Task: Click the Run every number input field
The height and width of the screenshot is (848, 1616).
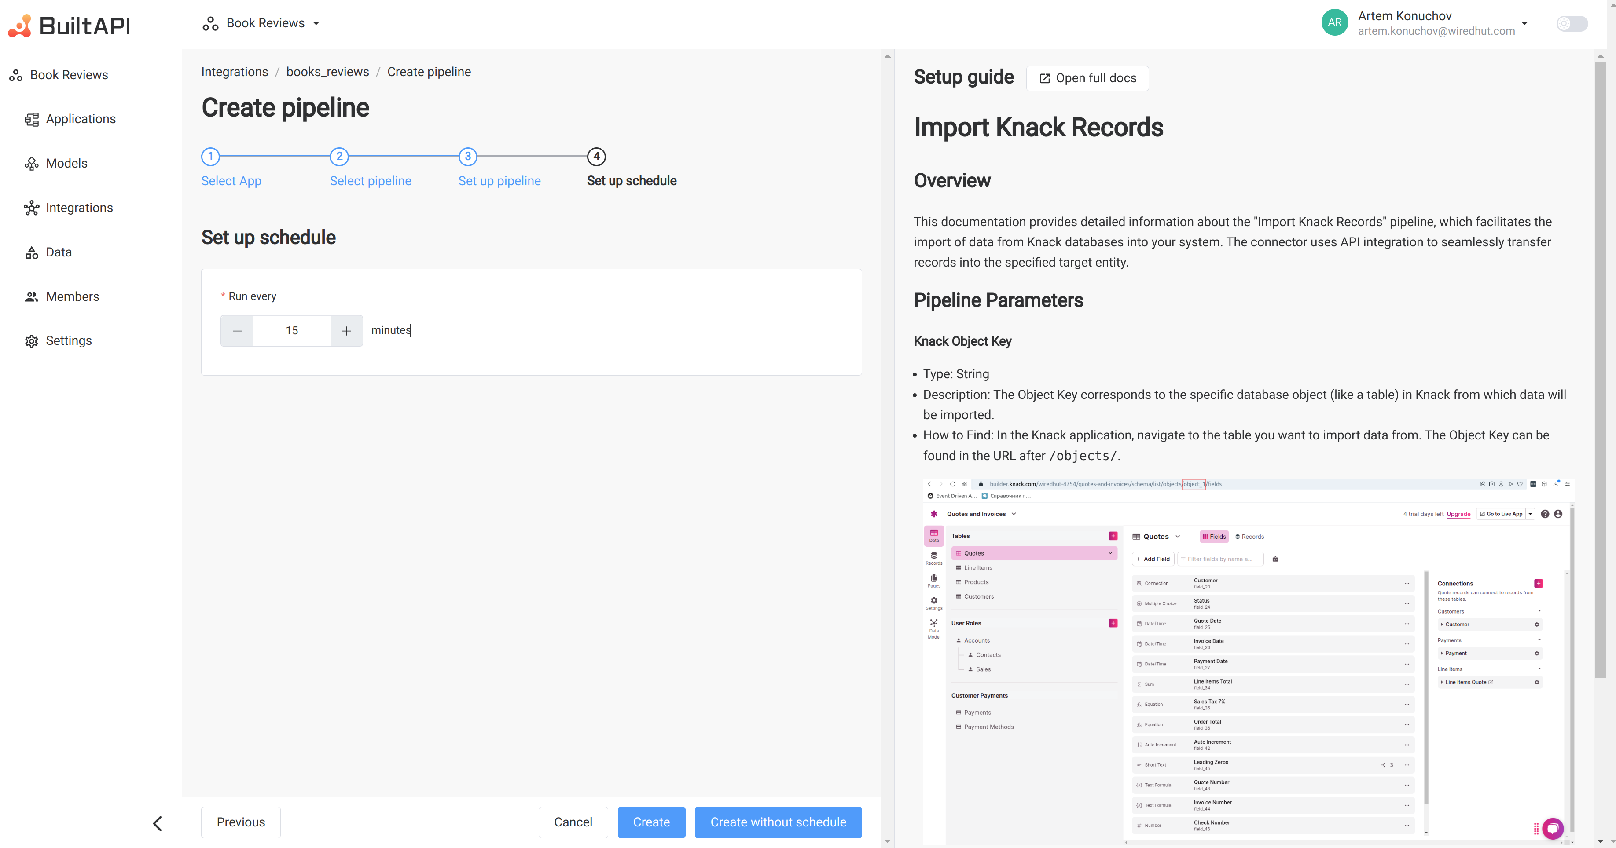Action: pyautogui.click(x=292, y=331)
